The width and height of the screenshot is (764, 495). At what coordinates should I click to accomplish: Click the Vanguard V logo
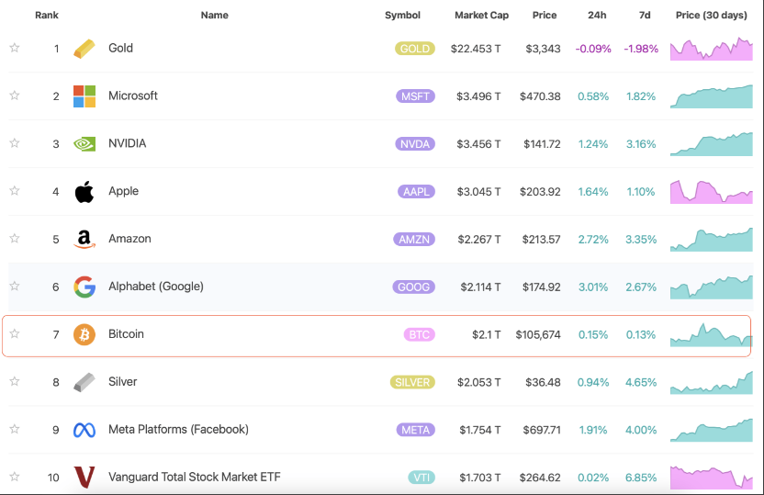coord(84,478)
